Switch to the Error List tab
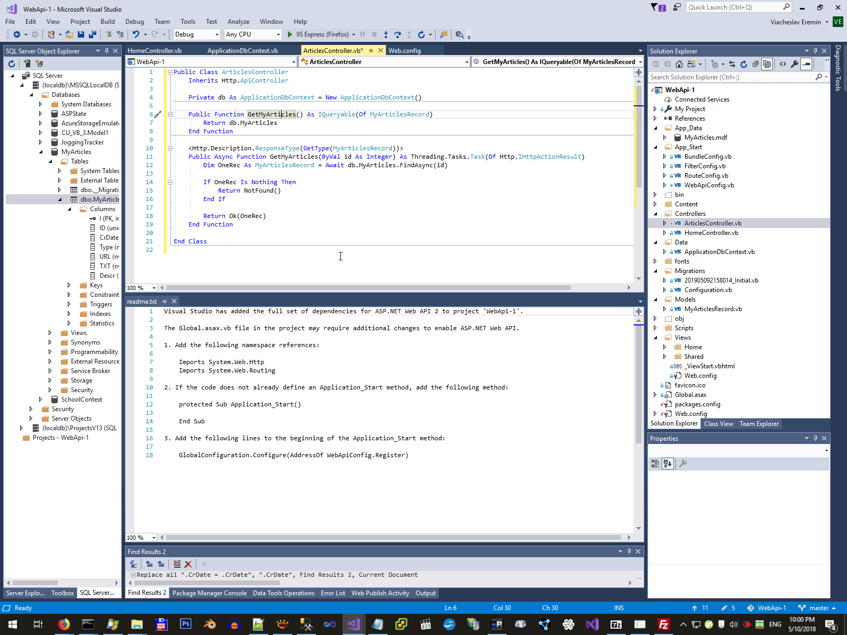Screen dimensions: 847x635 [333, 593]
